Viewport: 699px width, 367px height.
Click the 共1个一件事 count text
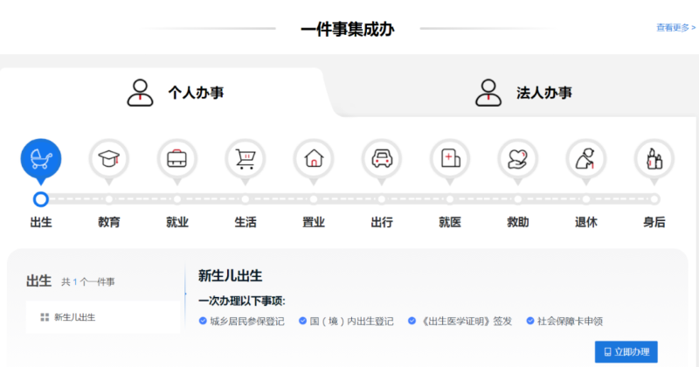[88, 282]
